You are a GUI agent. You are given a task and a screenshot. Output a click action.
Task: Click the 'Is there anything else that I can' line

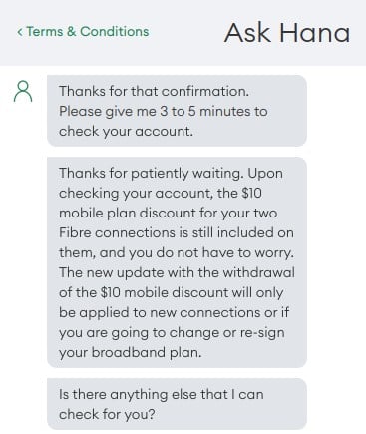pos(162,394)
